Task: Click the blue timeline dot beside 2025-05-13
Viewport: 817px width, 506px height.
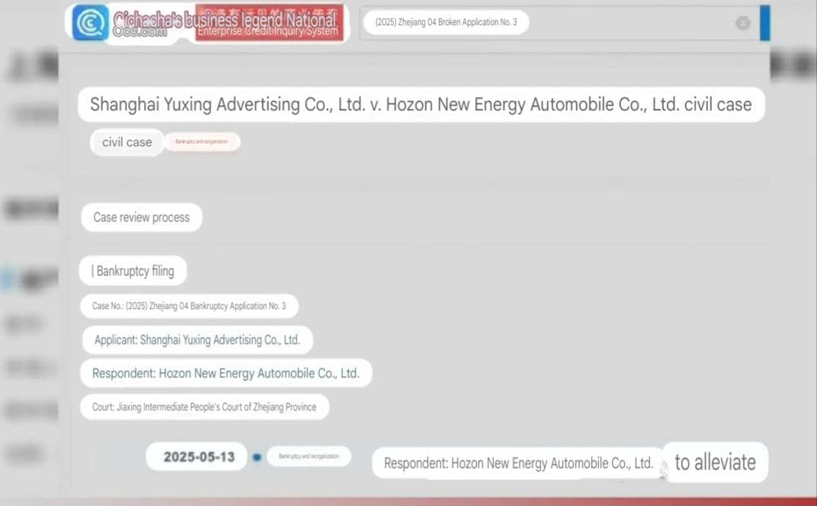Action: click(x=257, y=457)
